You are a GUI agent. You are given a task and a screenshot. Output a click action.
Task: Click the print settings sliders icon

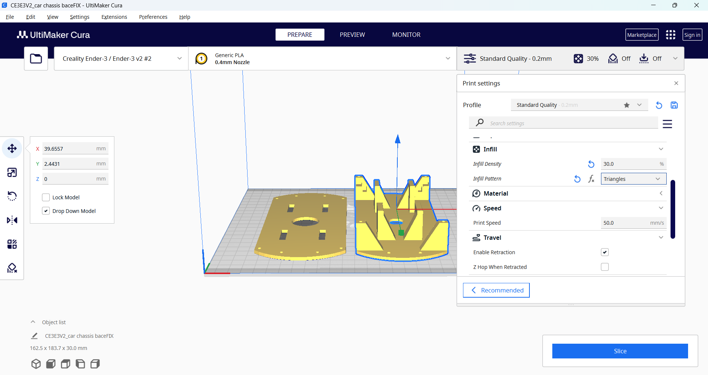point(470,59)
